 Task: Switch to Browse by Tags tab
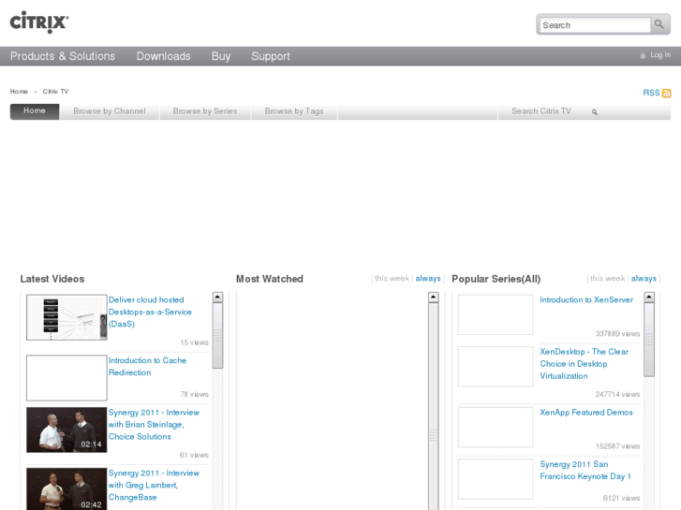click(294, 111)
